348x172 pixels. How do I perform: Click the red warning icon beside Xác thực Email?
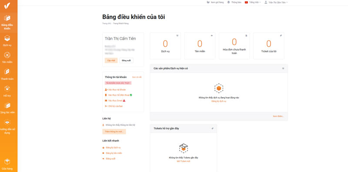click(124, 101)
